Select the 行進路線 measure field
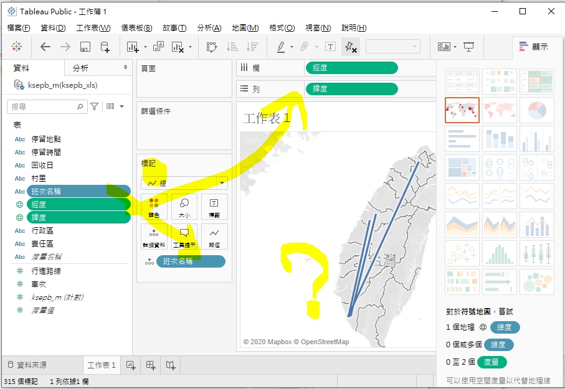 coord(46,271)
